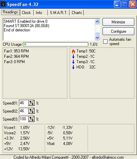
Task: Click the +5V 5,11V reading
Action: click(60, 138)
